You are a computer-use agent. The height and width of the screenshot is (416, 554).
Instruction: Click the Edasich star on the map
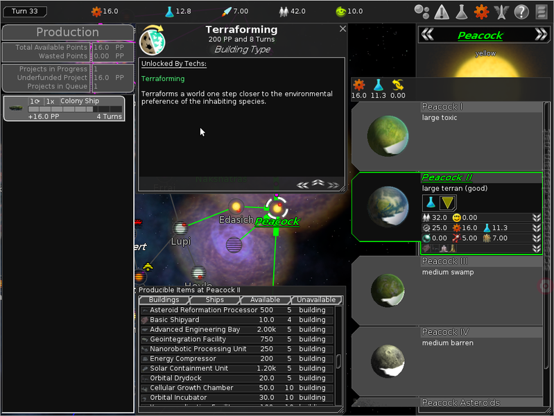coord(236,207)
